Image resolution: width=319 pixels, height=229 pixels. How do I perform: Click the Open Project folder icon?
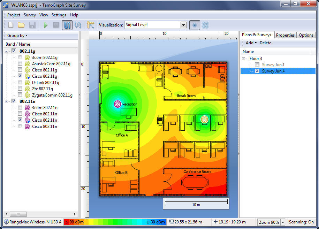(21, 25)
